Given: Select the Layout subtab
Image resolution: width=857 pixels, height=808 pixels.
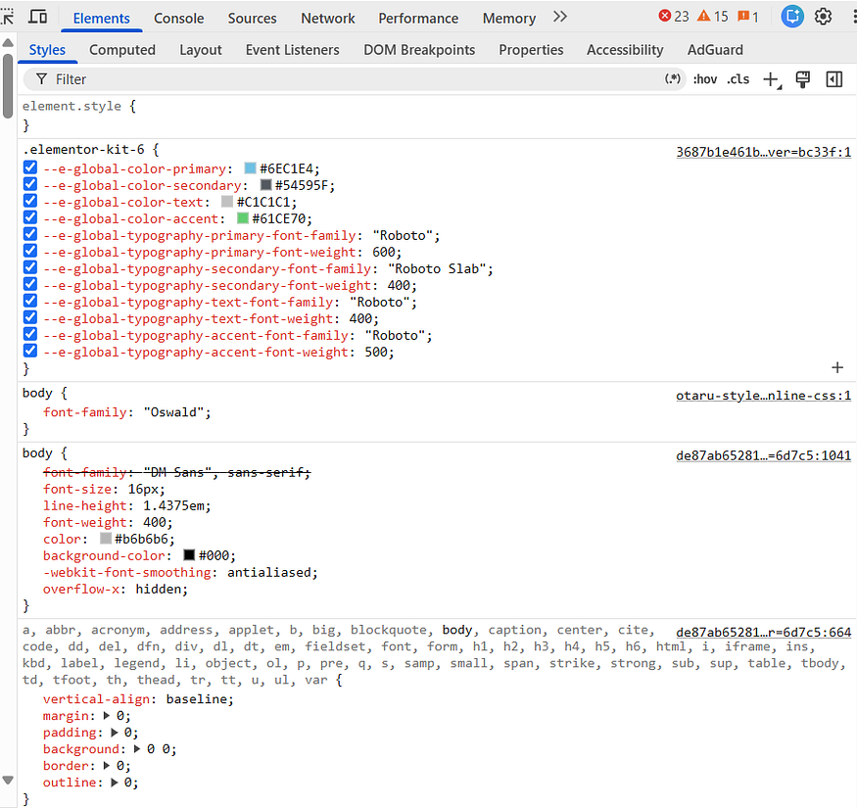Looking at the screenshot, I should click(201, 50).
